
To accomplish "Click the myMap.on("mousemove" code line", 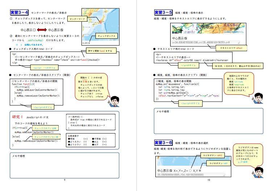I will coord(177,84).
